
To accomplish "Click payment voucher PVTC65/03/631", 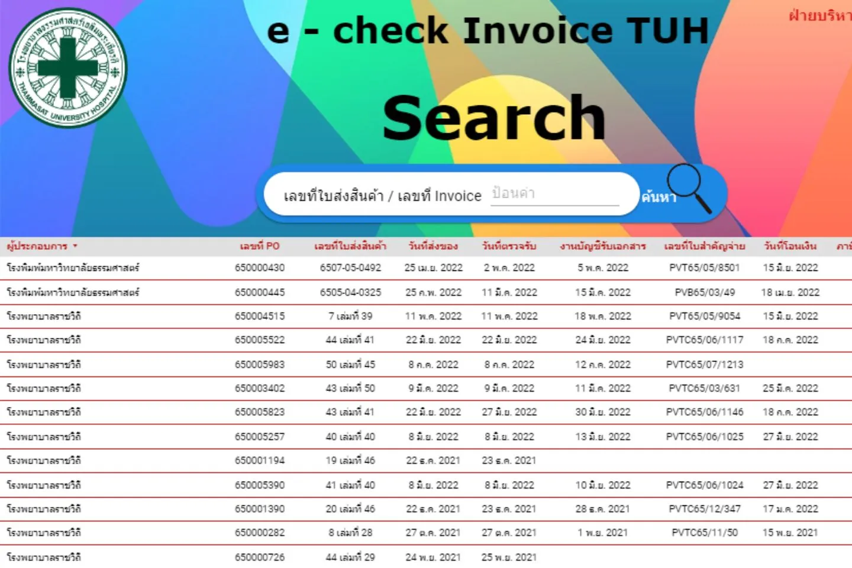I will point(704,388).
